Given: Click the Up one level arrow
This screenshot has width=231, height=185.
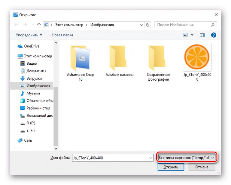Looking at the screenshot, I should (39, 25).
